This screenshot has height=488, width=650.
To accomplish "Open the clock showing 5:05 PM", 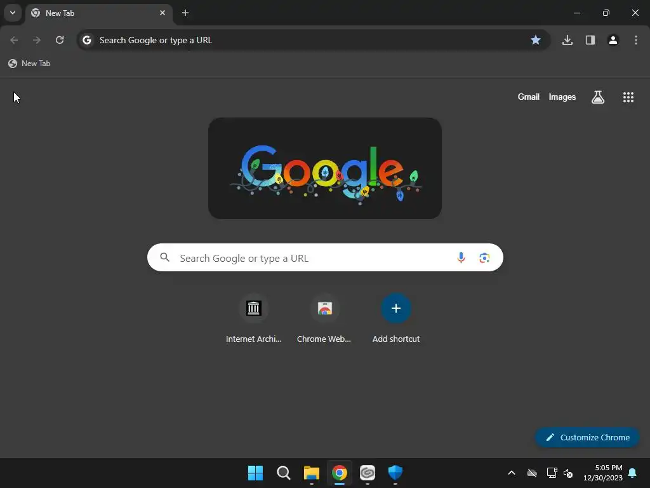I will coord(603,473).
